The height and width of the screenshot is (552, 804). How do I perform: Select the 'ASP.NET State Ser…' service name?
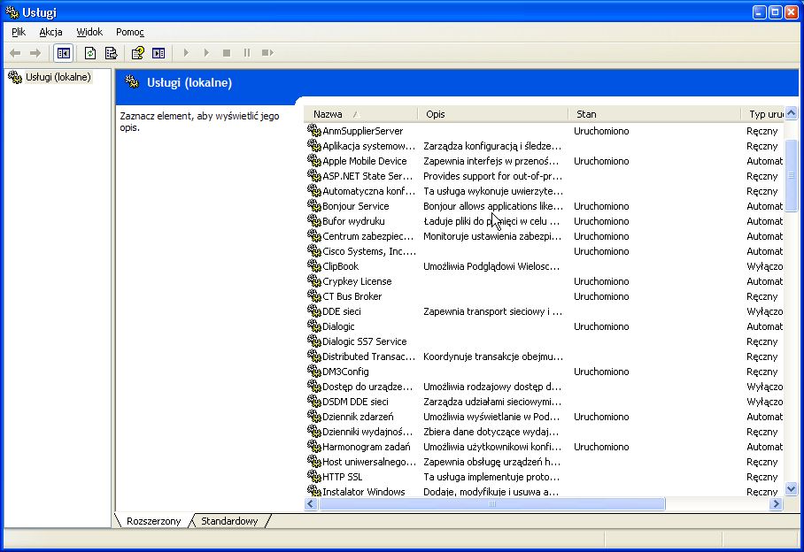coord(367,176)
